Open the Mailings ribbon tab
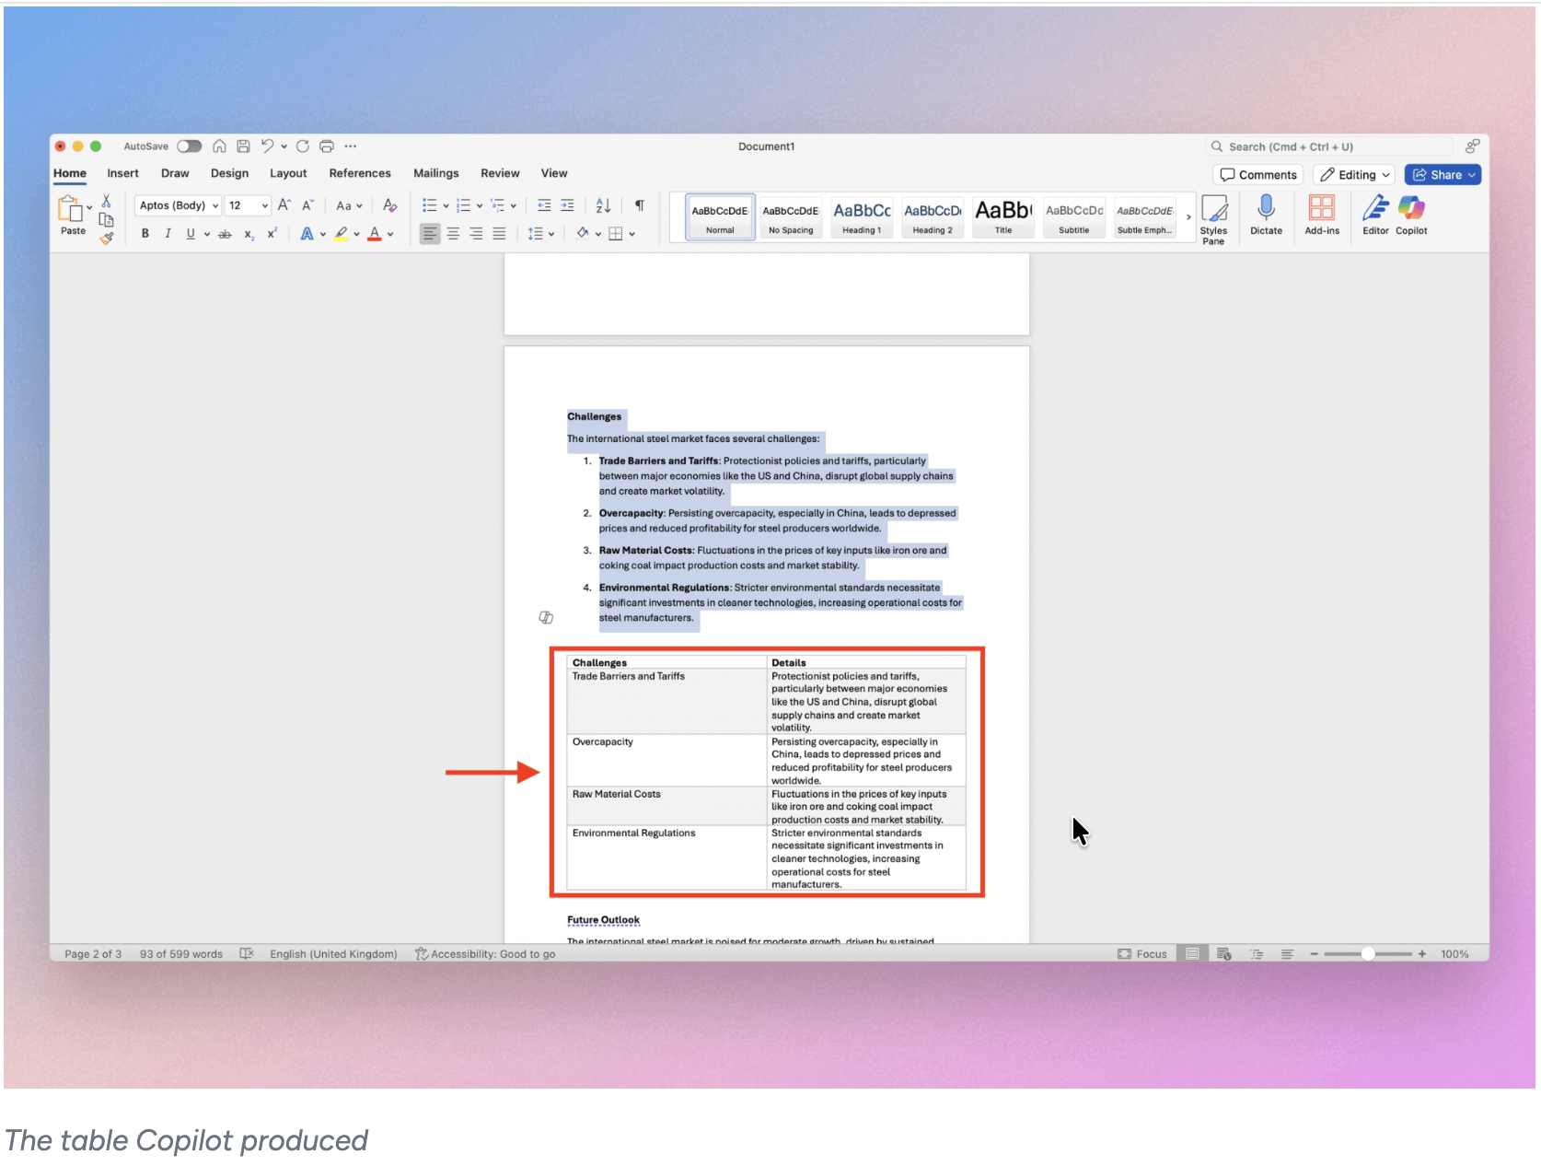This screenshot has width=1541, height=1166. click(x=435, y=173)
